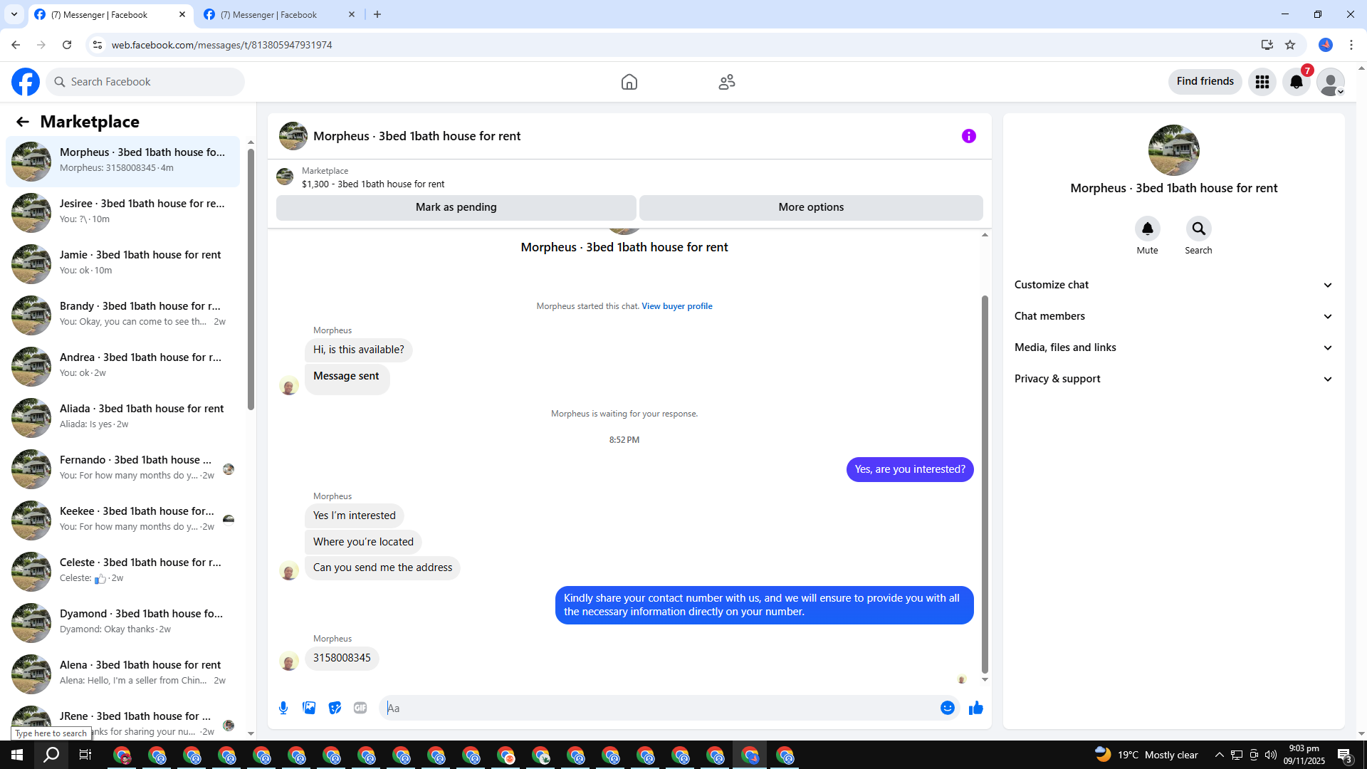Click the Mark as pending button

point(456,207)
